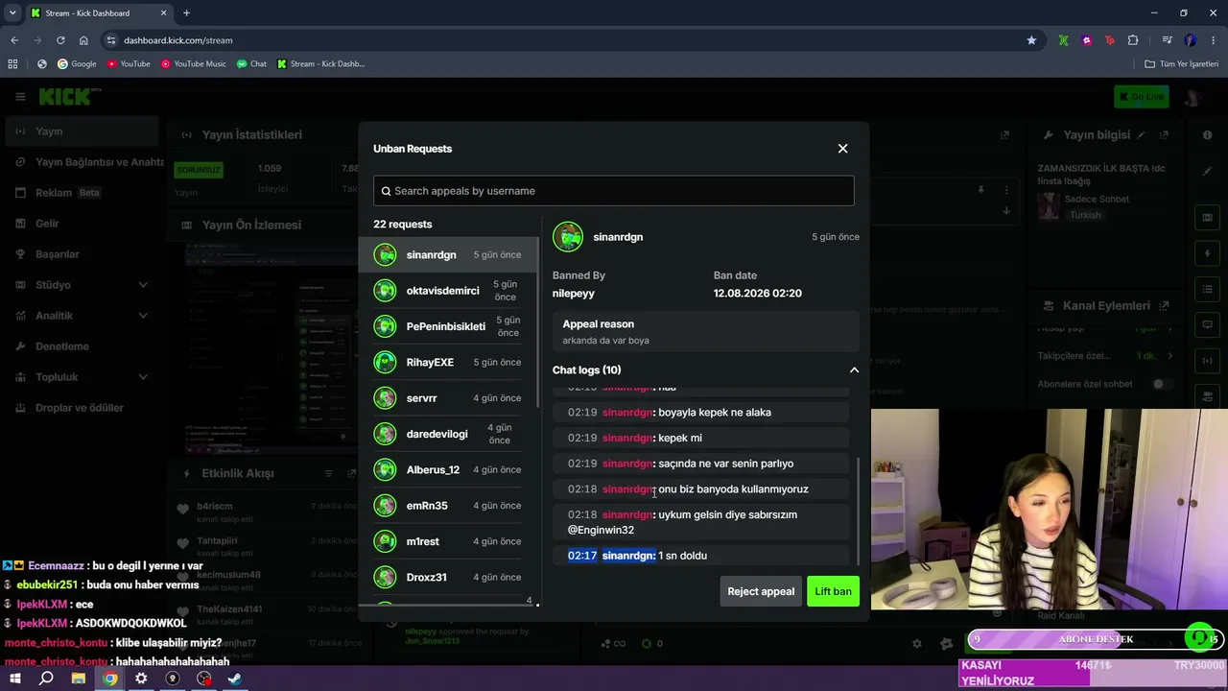Image resolution: width=1228 pixels, height=691 pixels.
Task: Focus the Search appeals by username field
Action: tap(614, 191)
